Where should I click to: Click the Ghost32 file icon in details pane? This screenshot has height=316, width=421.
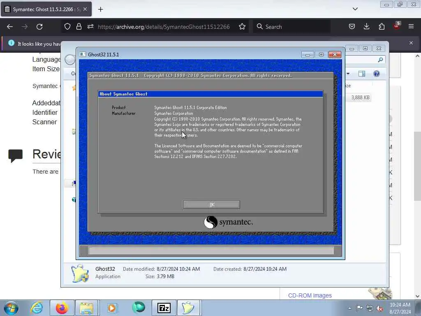[80, 273]
